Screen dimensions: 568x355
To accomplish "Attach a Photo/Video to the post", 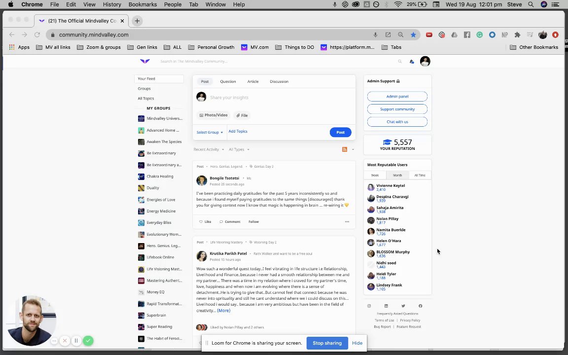I will coord(213,115).
